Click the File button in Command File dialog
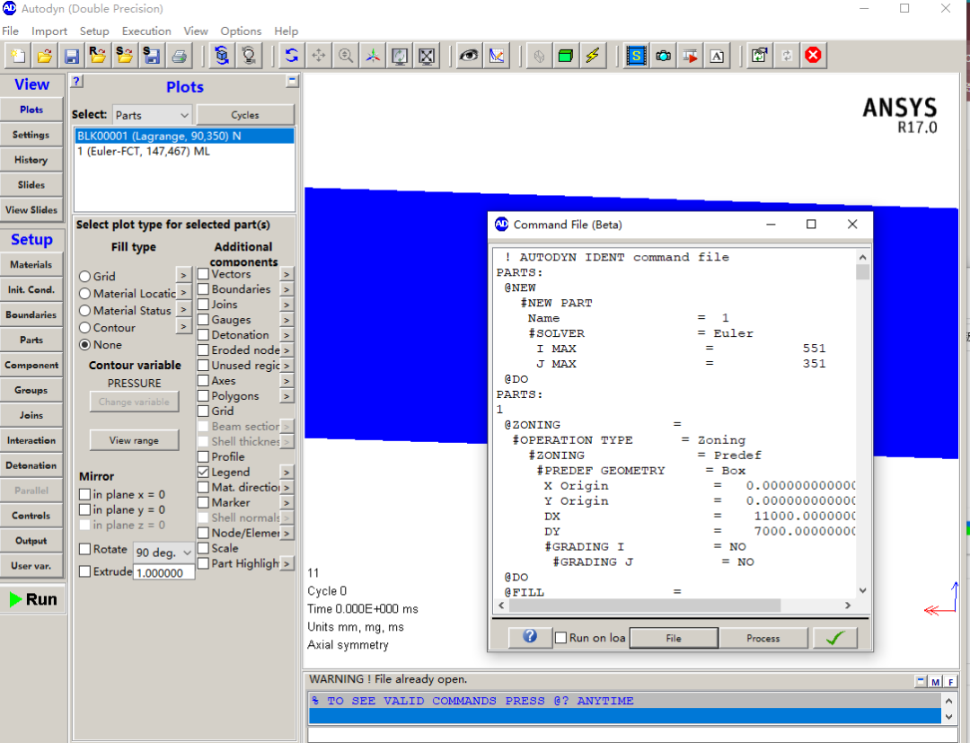Screen dimensions: 970x743 coord(674,638)
